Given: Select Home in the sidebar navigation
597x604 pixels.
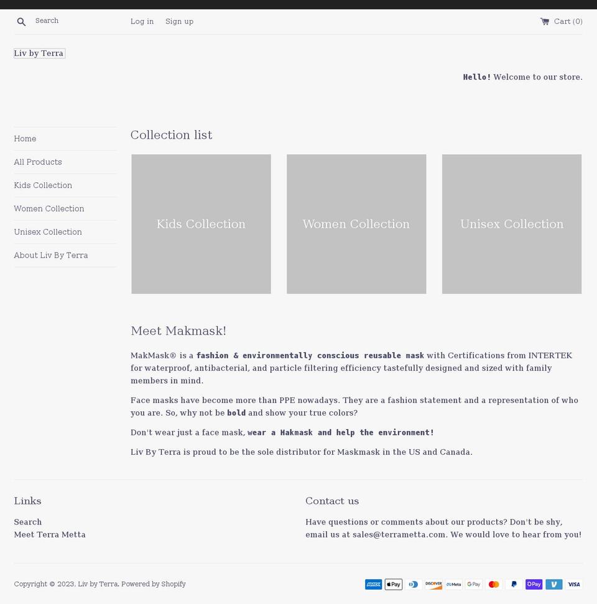Looking at the screenshot, I should [25, 139].
